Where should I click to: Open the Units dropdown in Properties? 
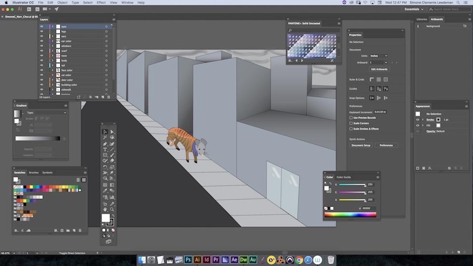(x=378, y=56)
